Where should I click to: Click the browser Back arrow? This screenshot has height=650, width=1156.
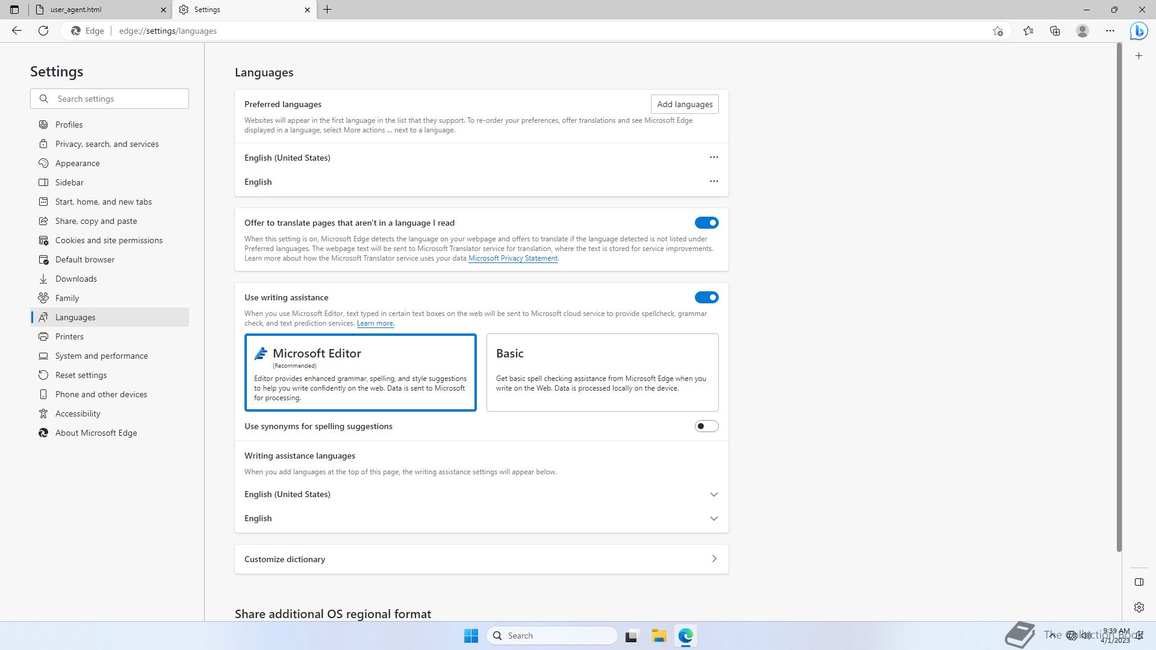coord(17,31)
